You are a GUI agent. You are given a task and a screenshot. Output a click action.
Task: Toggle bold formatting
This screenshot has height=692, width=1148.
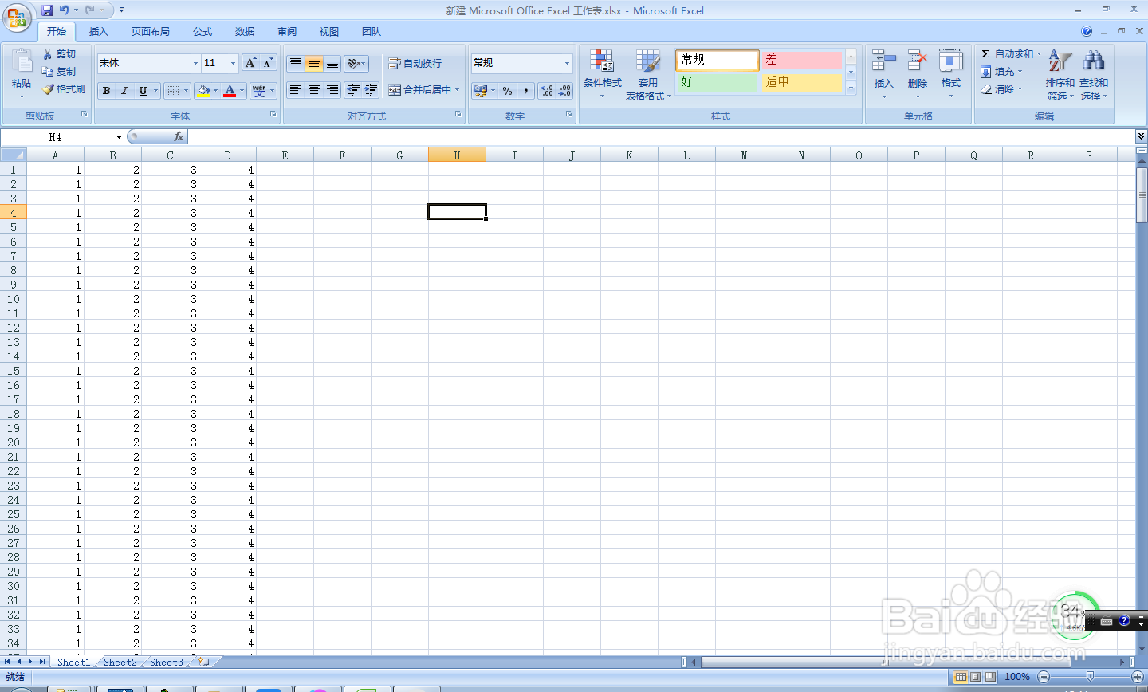pos(106,91)
